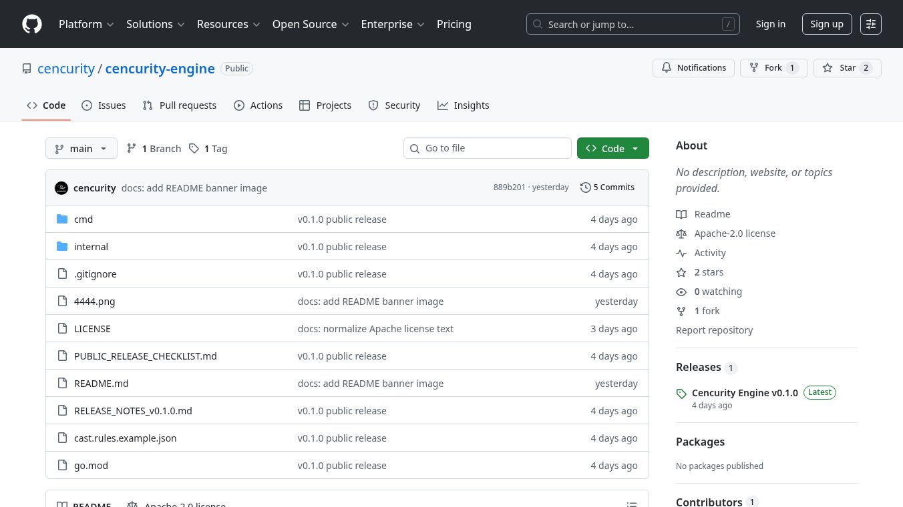Fork the cencurity-engine repository
This screenshot has width=903, height=507.
(x=773, y=68)
